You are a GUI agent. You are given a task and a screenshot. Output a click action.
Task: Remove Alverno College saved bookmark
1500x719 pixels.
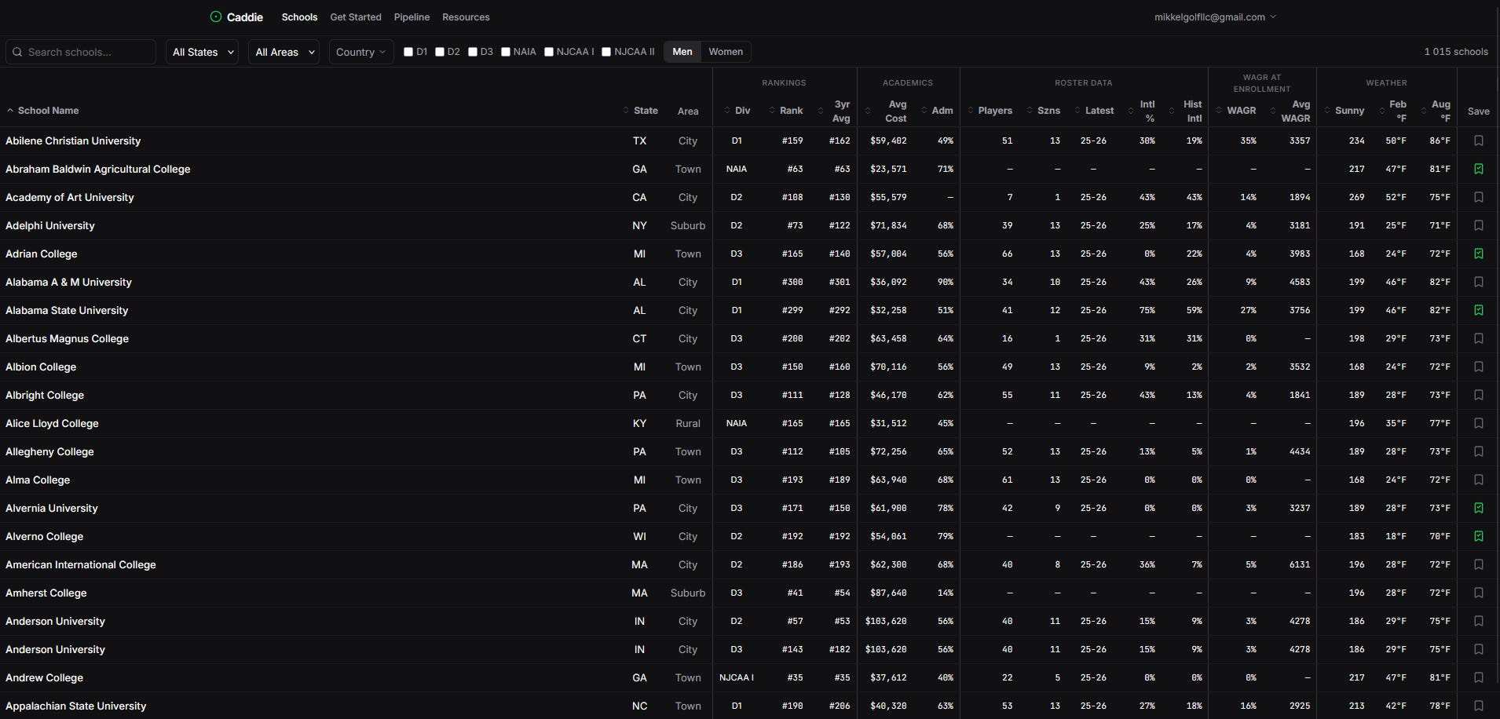(x=1479, y=536)
